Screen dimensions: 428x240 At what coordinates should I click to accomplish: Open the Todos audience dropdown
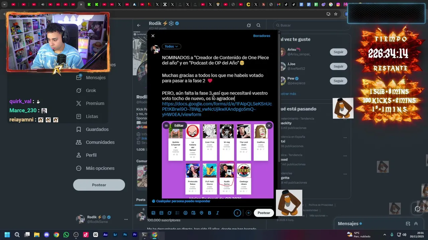pyautogui.click(x=171, y=46)
